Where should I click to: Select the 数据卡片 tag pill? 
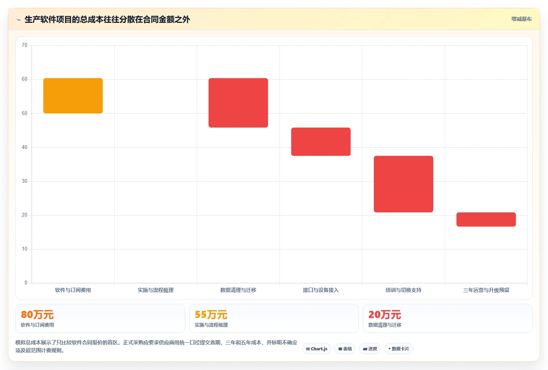pyautogui.click(x=399, y=349)
